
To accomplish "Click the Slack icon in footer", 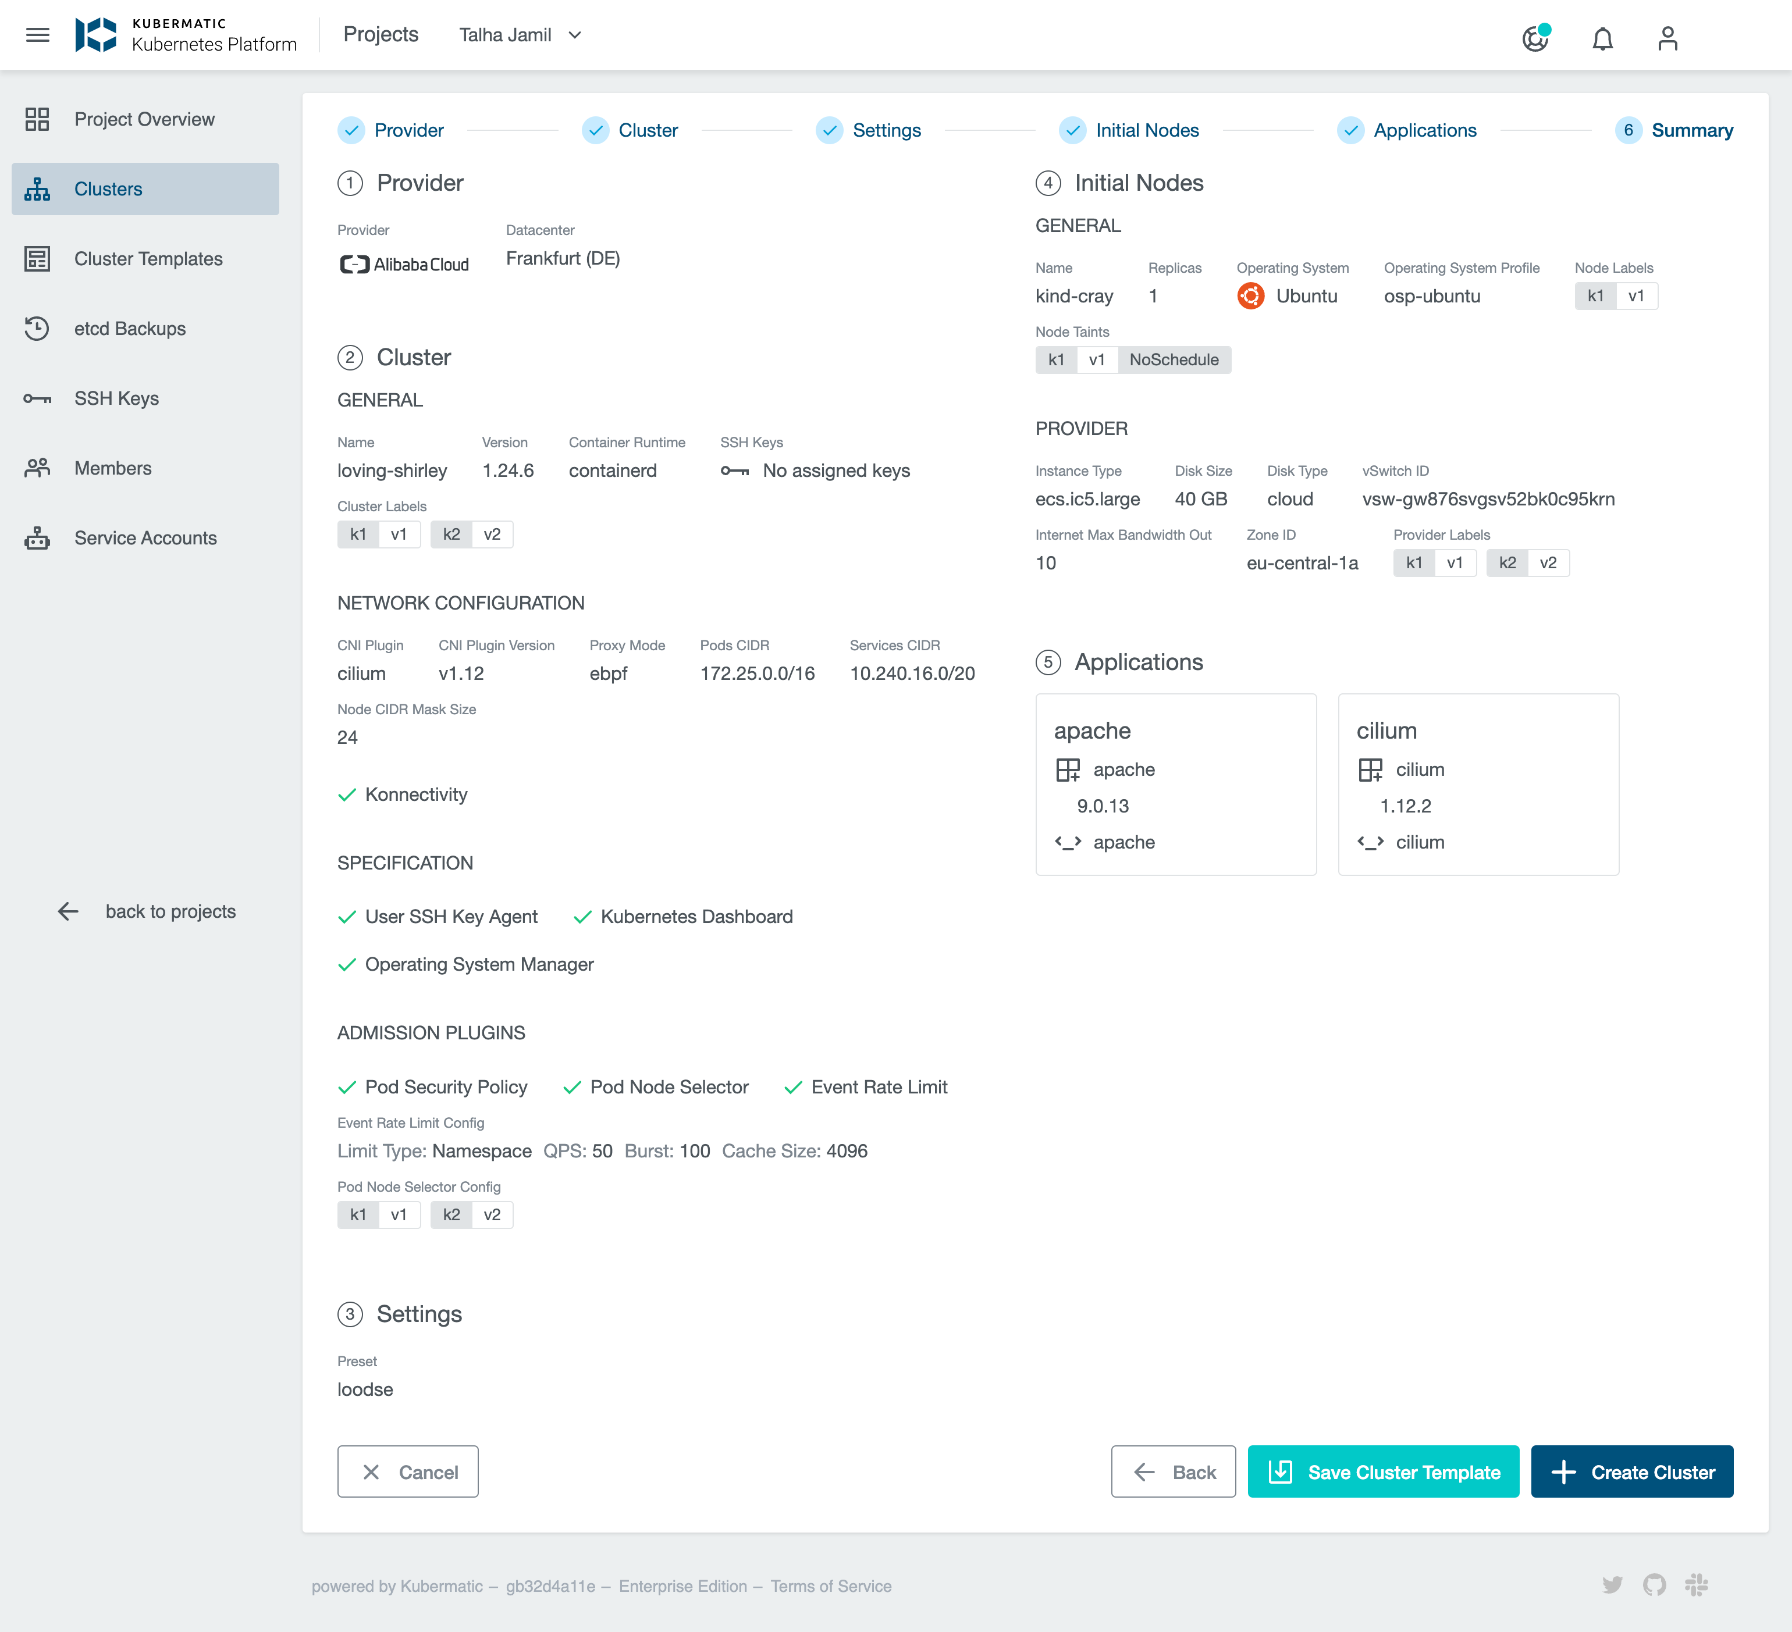I will (x=1696, y=1585).
